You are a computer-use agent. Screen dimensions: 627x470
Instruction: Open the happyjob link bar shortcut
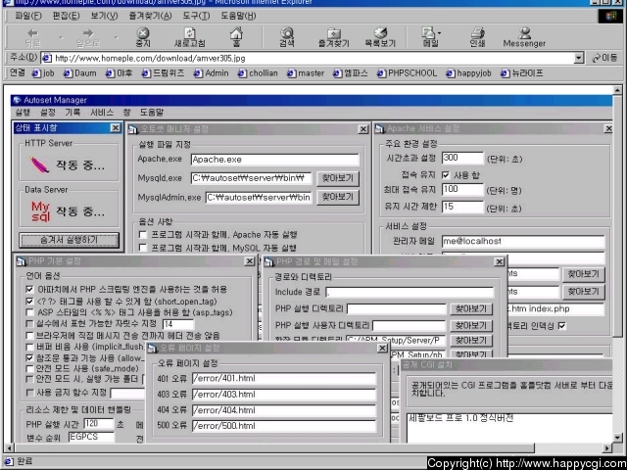click(468, 73)
